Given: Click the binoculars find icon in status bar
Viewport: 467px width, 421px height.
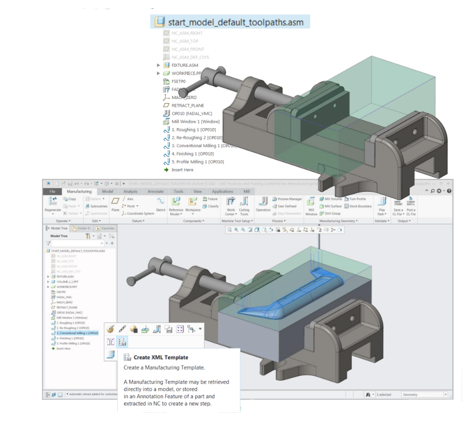Looking at the screenshot, I should tap(368, 395).
